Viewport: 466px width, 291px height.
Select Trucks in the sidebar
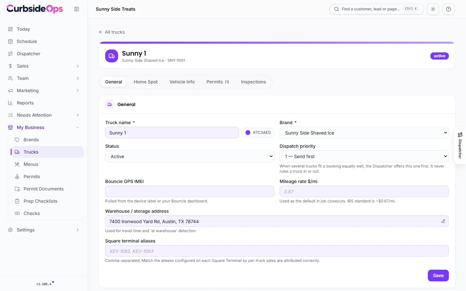(x=47, y=152)
